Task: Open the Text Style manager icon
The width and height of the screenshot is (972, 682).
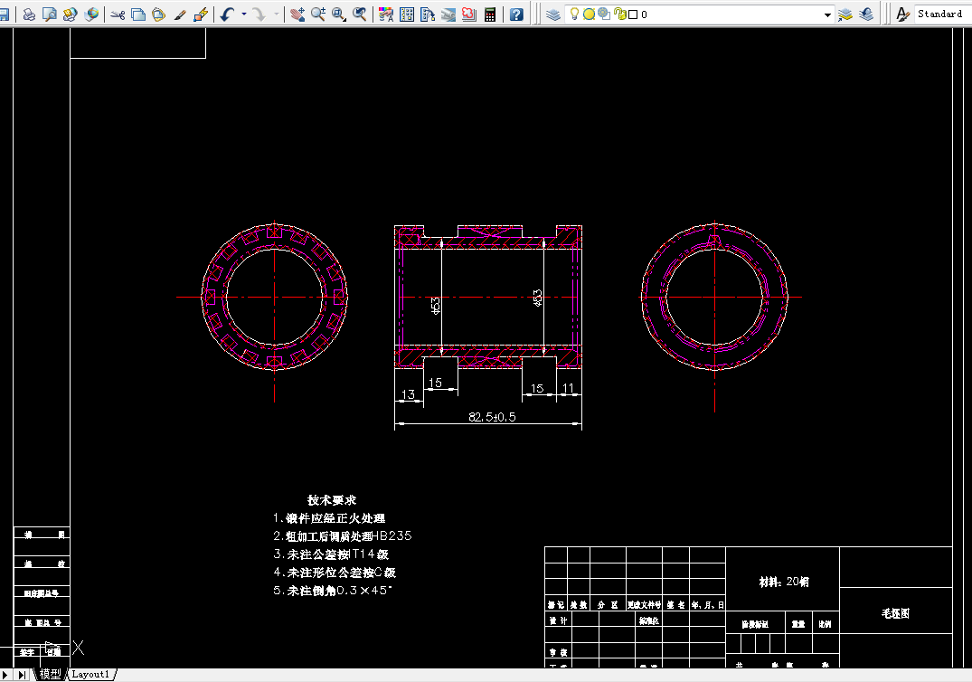Action: [x=903, y=14]
